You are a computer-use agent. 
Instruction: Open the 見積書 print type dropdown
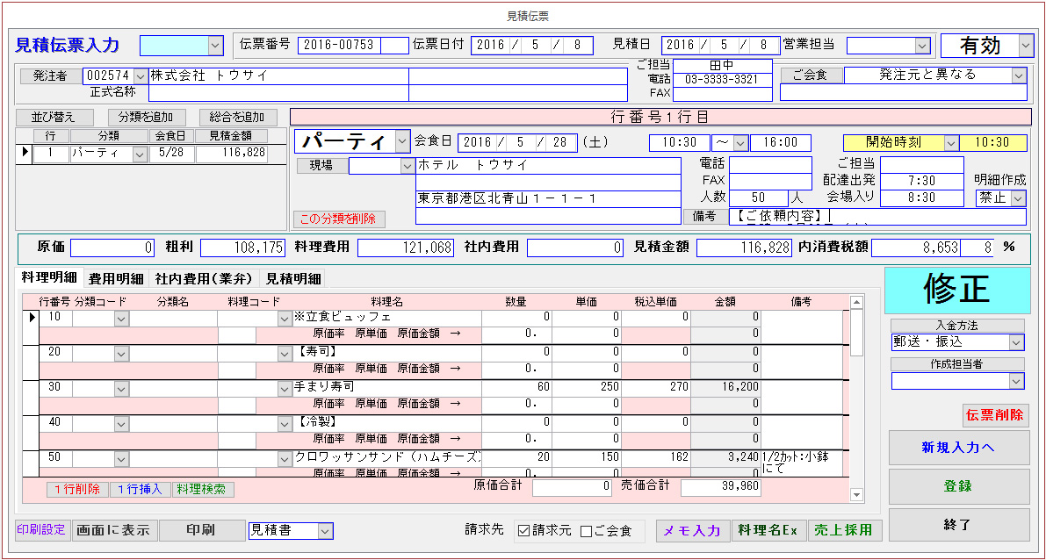(x=325, y=531)
